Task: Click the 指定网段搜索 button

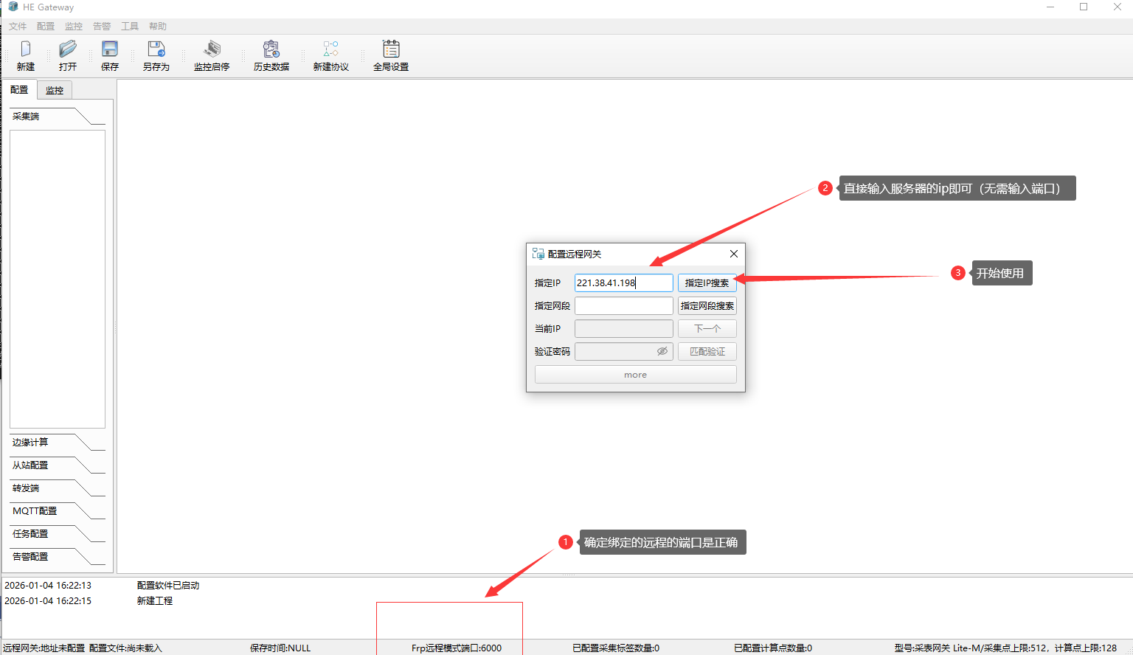Action: click(707, 306)
